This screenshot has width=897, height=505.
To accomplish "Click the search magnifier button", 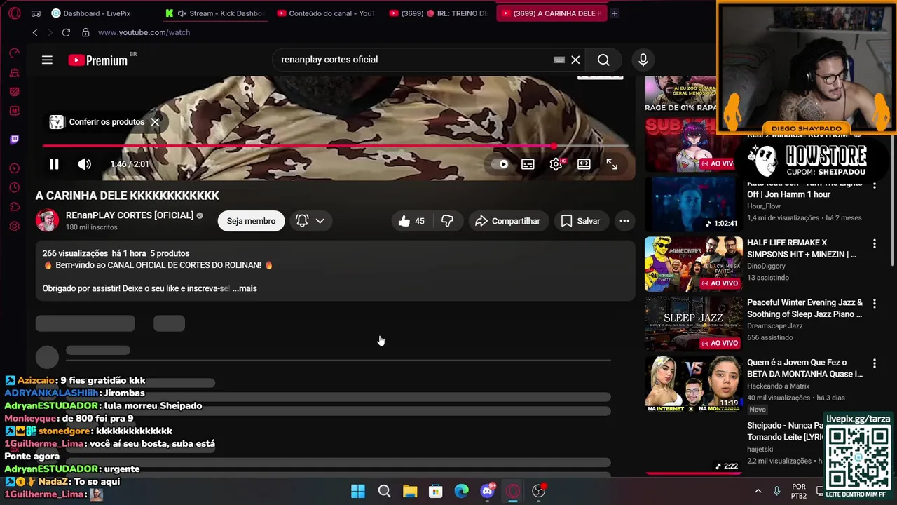I will tap(603, 60).
